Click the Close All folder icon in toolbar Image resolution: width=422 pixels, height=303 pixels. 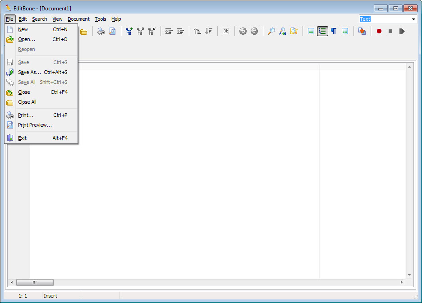[x=84, y=32]
